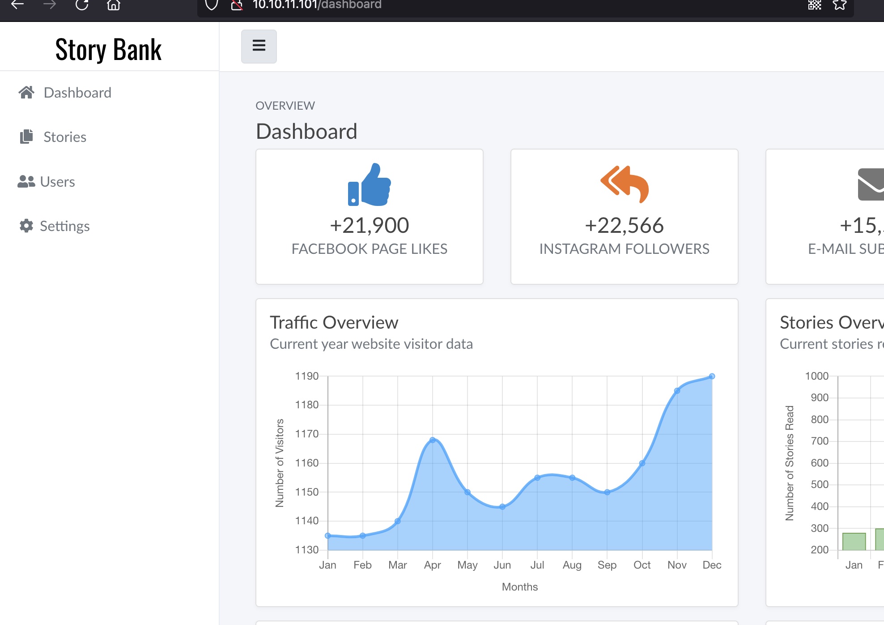This screenshot has height=625, width=884.
Task: Click the Facebook thumbs-up icon
Action: 370,185
